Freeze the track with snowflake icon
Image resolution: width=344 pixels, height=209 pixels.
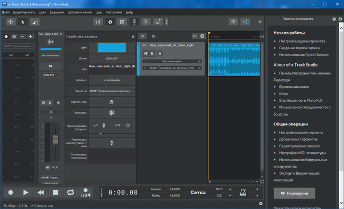coord(112,113)
